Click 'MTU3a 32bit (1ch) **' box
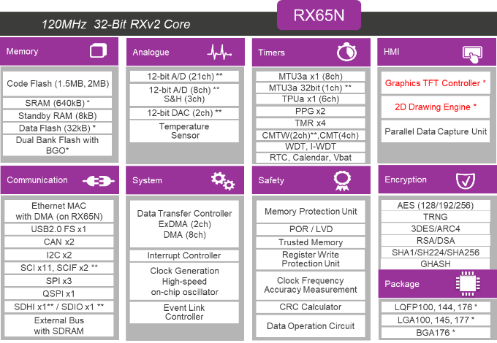497x343 pixels. [x=311, y=88]
